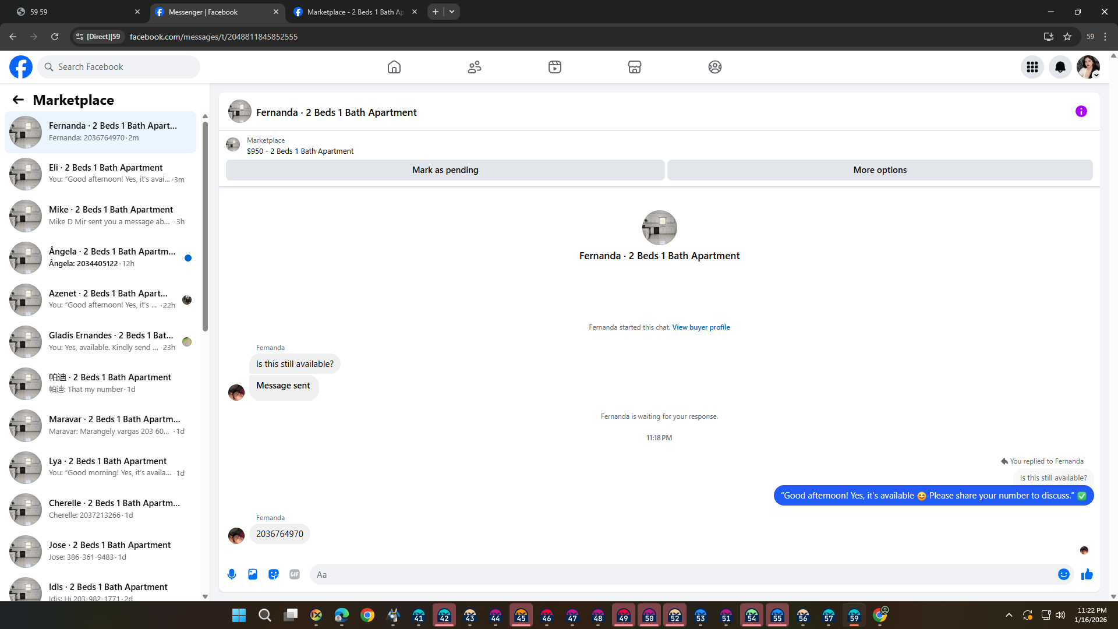Go back from Marketplace chats list
1118x629 pixels.
18,100
